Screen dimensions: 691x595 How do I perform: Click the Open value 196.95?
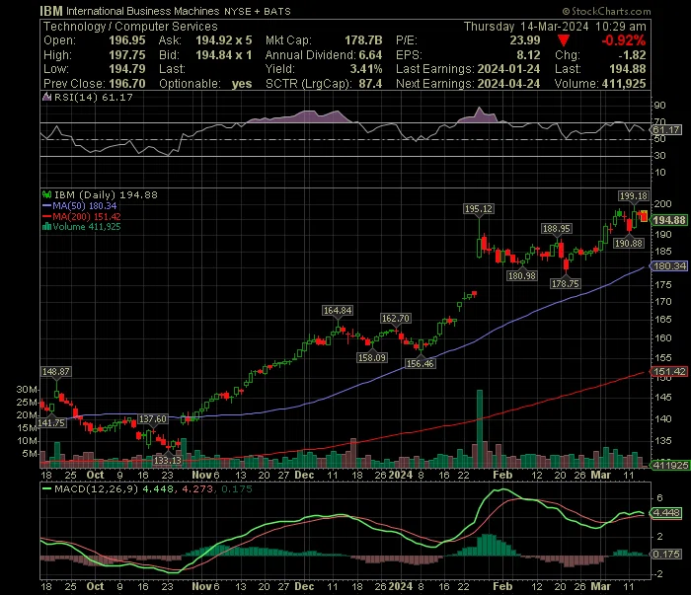pos(127,40)
